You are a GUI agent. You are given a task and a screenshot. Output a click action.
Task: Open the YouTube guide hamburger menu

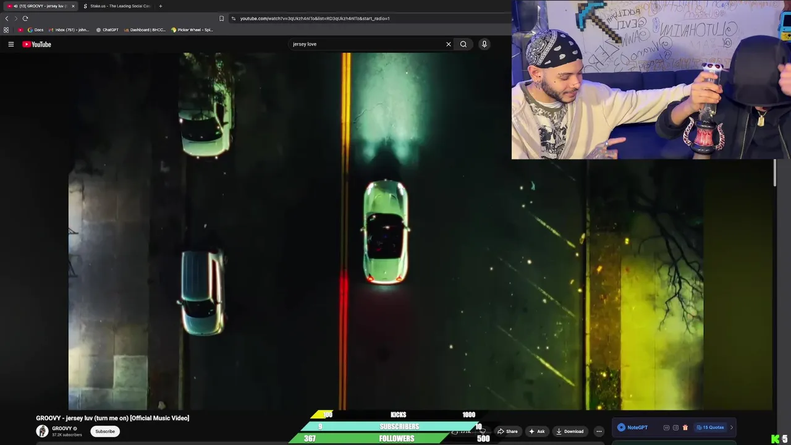point(11,44)
